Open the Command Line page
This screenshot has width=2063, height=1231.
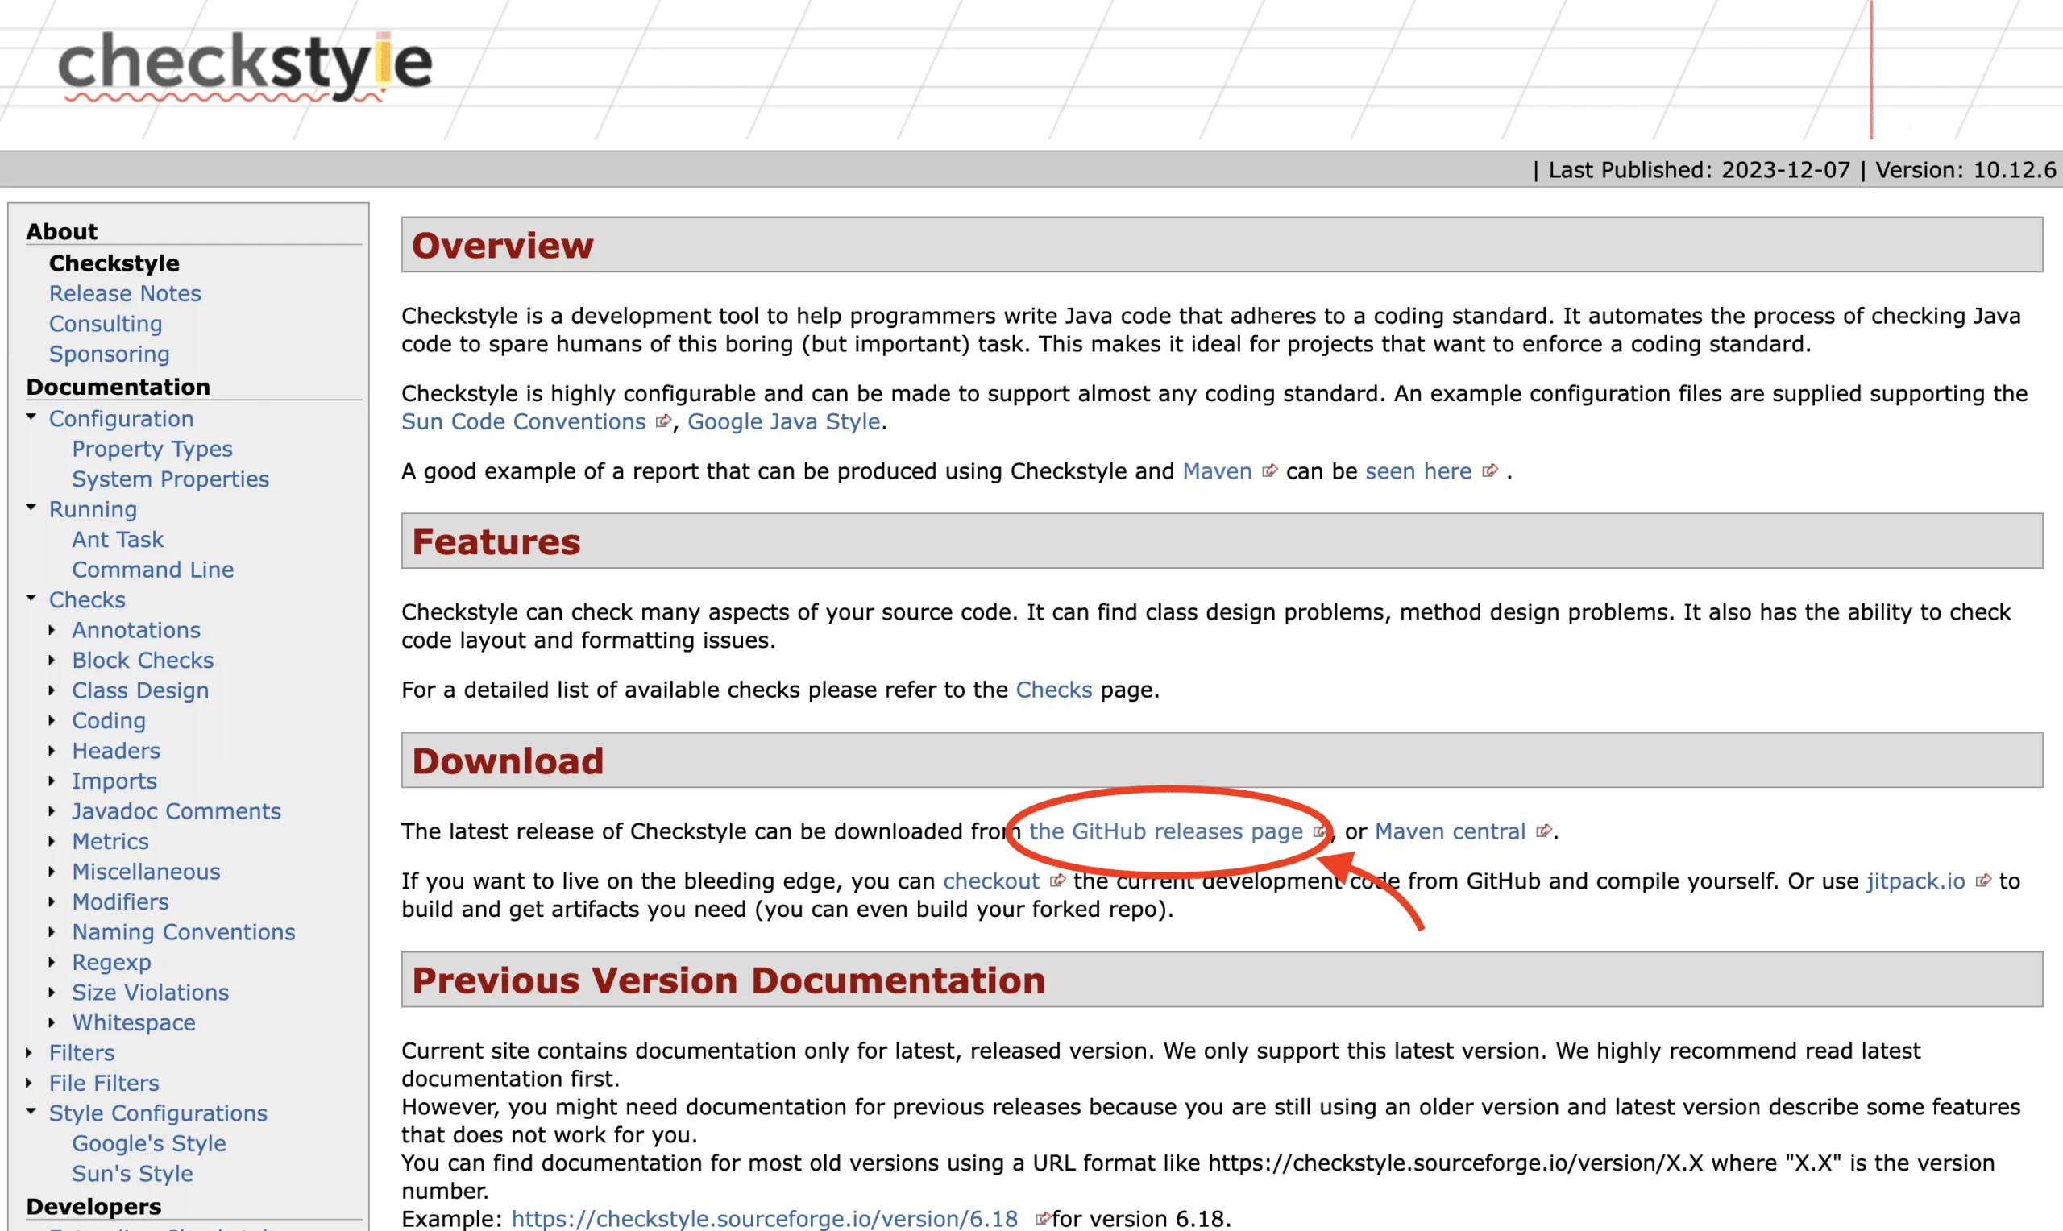click(152, 570)
